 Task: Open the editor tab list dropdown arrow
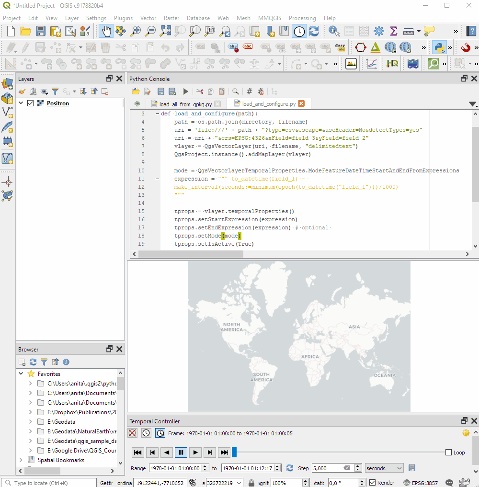(x=472, y=104)
